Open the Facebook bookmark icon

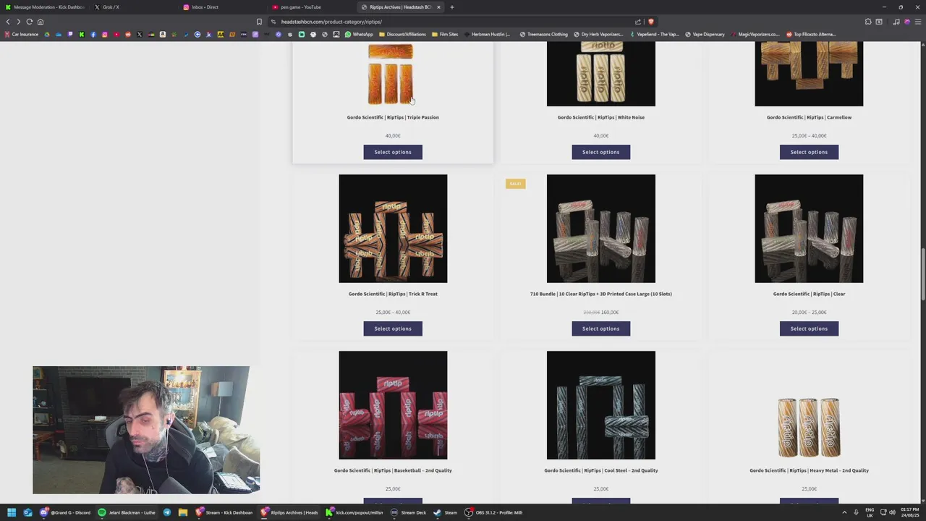[x=93, y=34]
